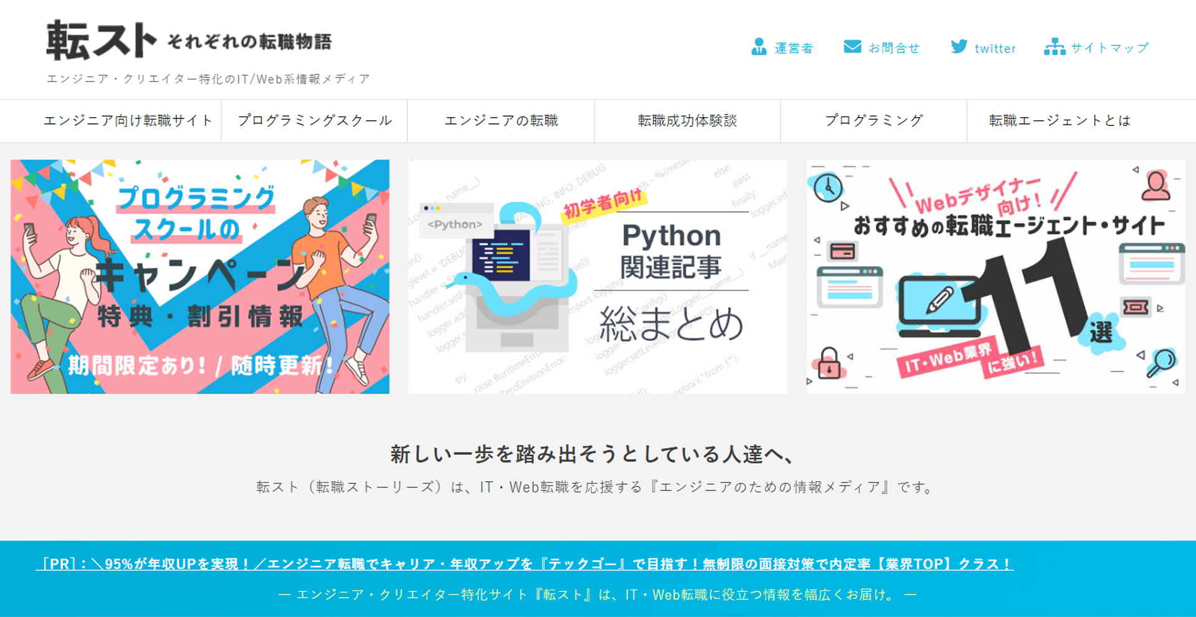1196x617 pixels.
Task: Select the プログラミング menu item
Action: pos(873,121)
